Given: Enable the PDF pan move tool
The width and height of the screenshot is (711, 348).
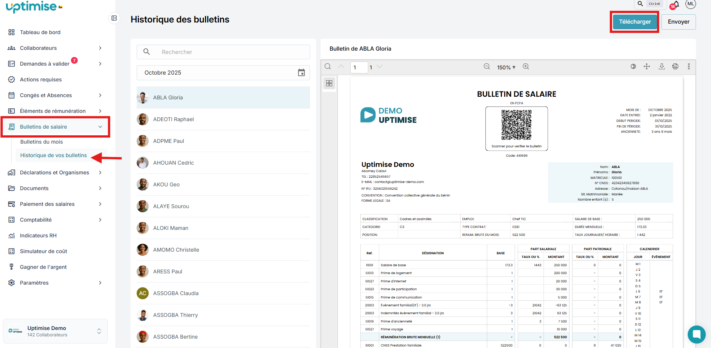Looking at the screenshot, I should tap(647, 67).
